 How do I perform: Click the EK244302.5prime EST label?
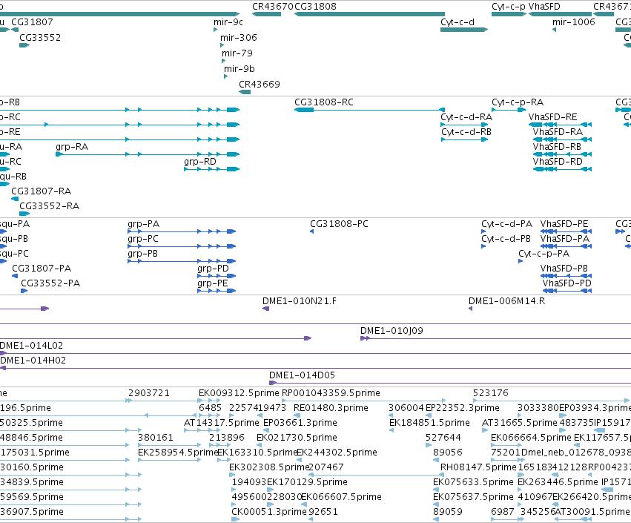tap(337, 453)
